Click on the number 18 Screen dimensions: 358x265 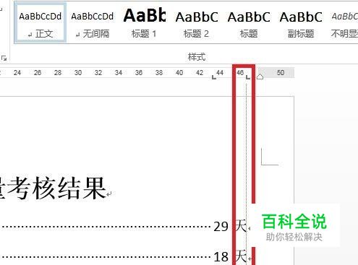221,256
